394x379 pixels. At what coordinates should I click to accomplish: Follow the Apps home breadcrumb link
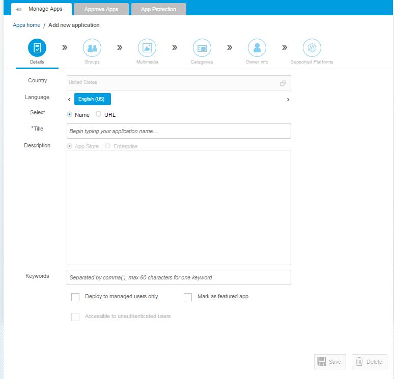(26, 25)
